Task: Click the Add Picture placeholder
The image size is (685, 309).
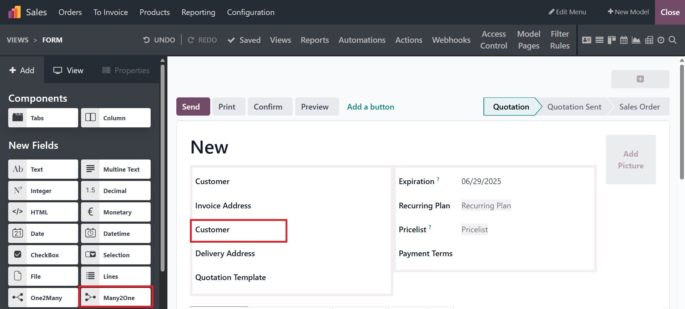Action: point(630,159)
